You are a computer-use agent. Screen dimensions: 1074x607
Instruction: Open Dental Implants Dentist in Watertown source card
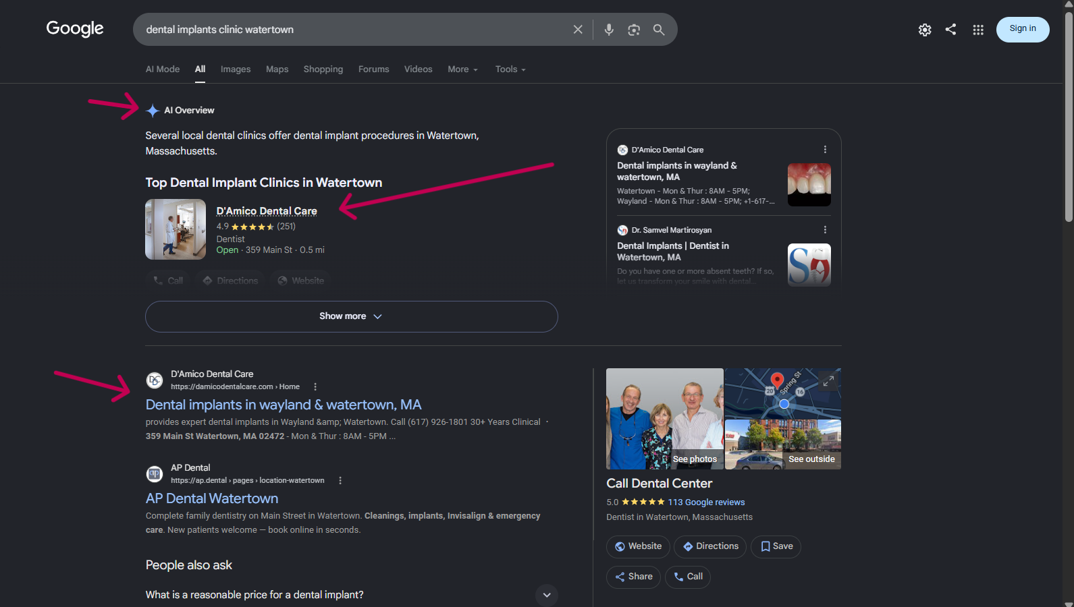[x=724, y=256]
